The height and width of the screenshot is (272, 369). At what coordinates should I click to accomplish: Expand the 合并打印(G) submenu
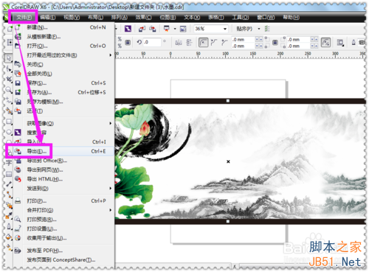[x=110, y=210]
